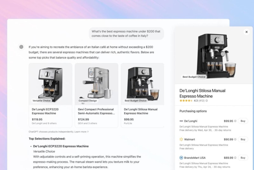Image resolution: width=254 pixels, height=170 pixels.
Task: Click info icon next to 4.3 rating
Action: 207,101
